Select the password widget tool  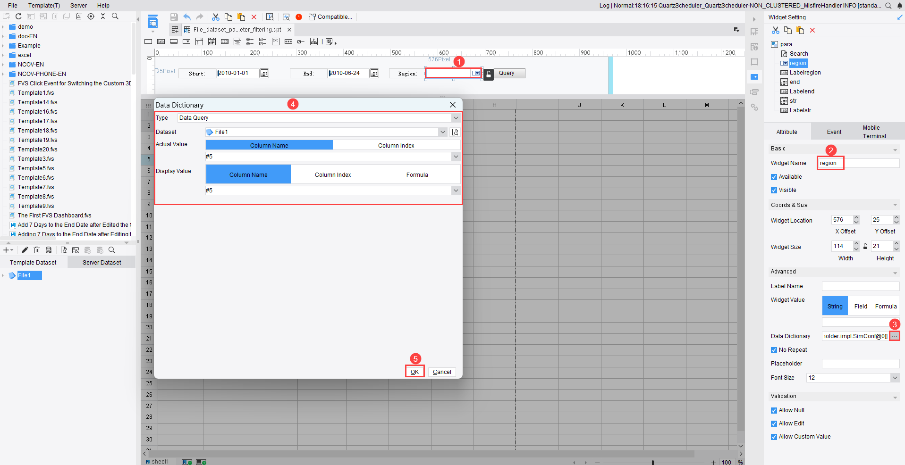coord(288,42)
